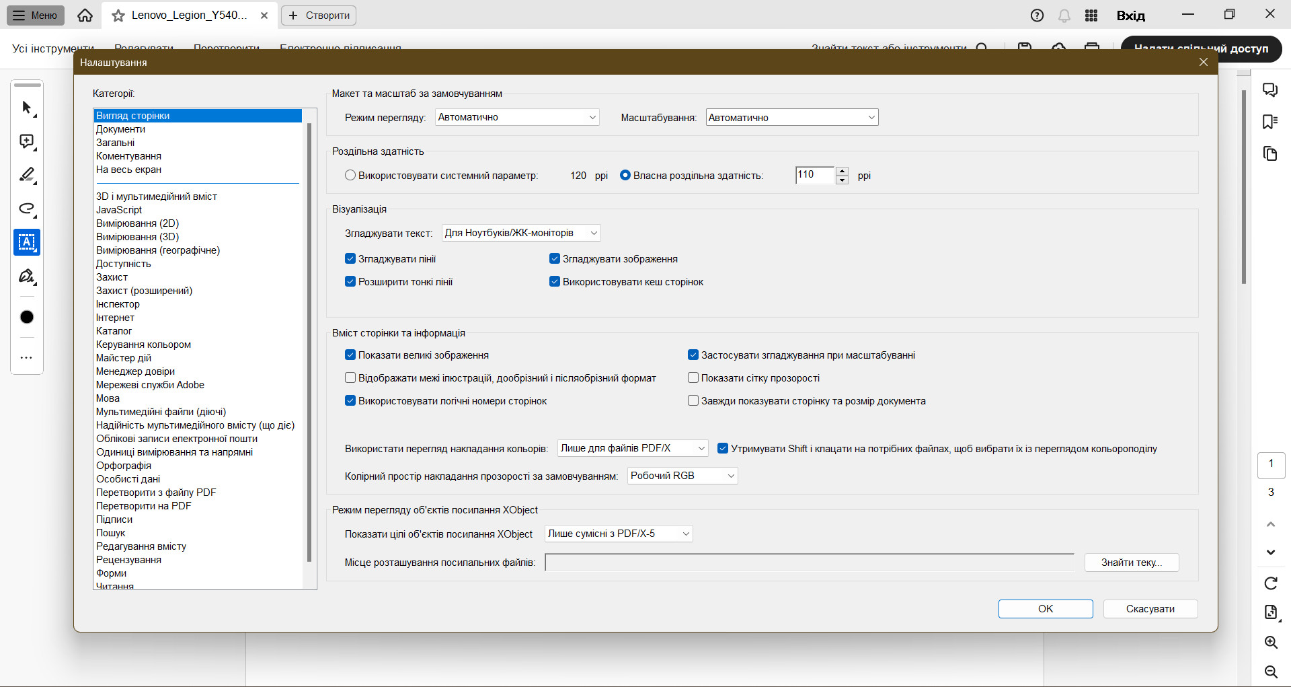Screen dimensions: 1291x687
Task: Open 'Робочий RGB' color space dropdown
Action: (x=682, y=476)
